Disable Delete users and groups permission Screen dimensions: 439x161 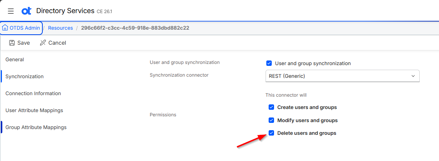271,133
